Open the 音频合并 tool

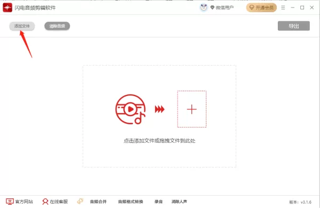click(x=98, y=202)
